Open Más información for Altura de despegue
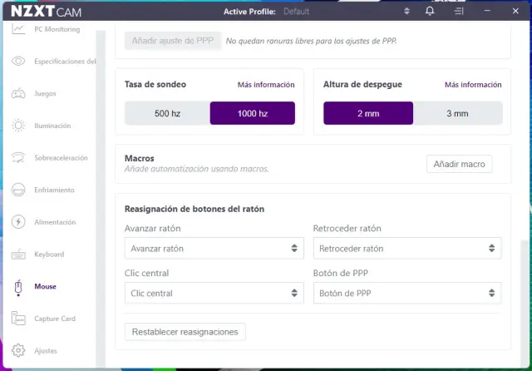 click(473, 85)
